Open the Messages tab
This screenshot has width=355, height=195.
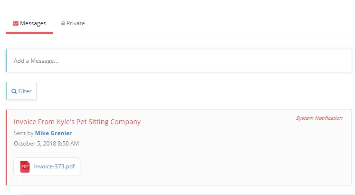(29, 23)
